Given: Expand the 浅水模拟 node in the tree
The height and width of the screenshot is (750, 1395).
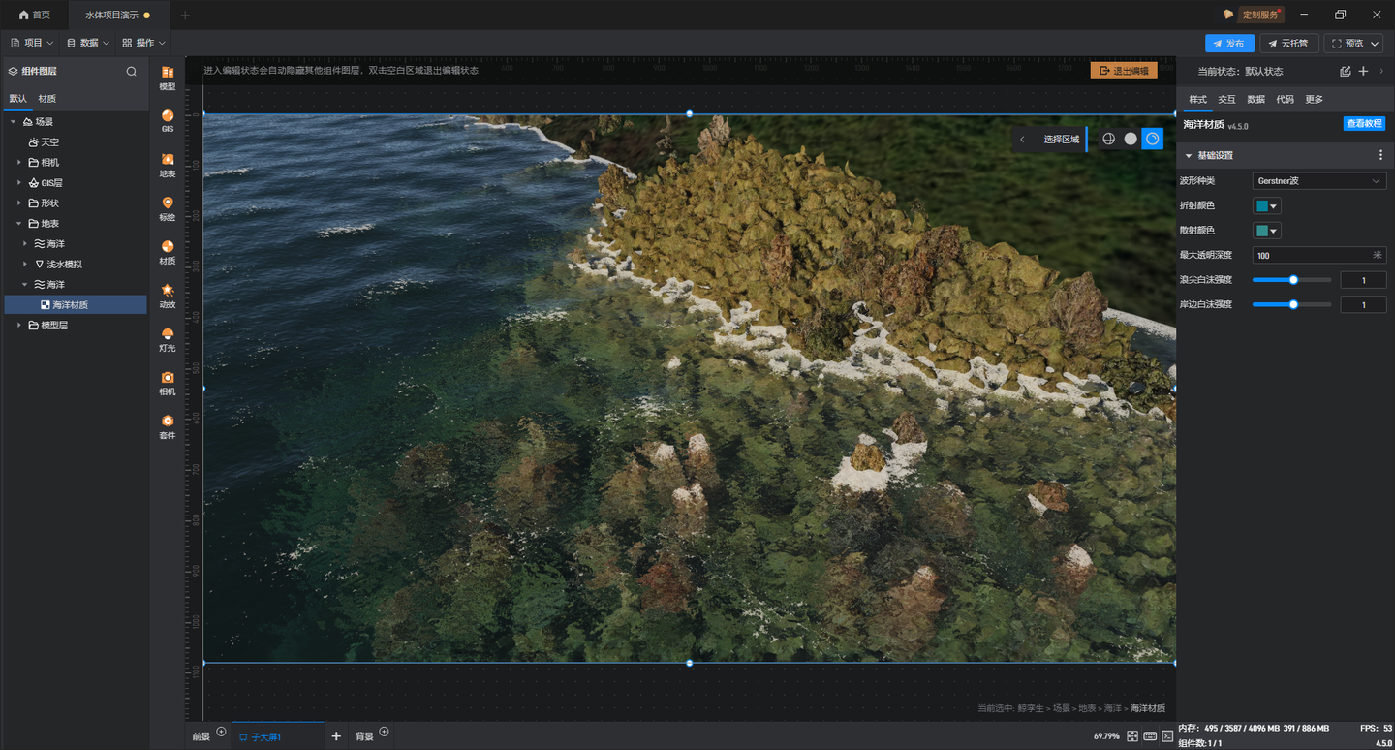Looking at the screenshot, I should (25, 264).
